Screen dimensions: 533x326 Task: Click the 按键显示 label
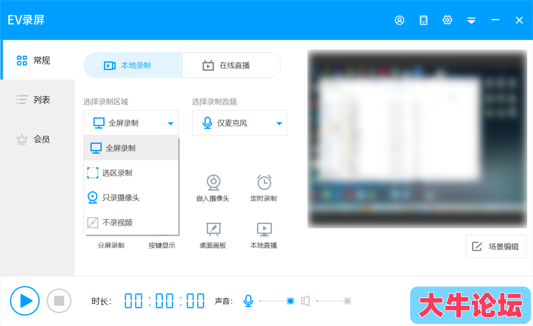click(162, 245)
